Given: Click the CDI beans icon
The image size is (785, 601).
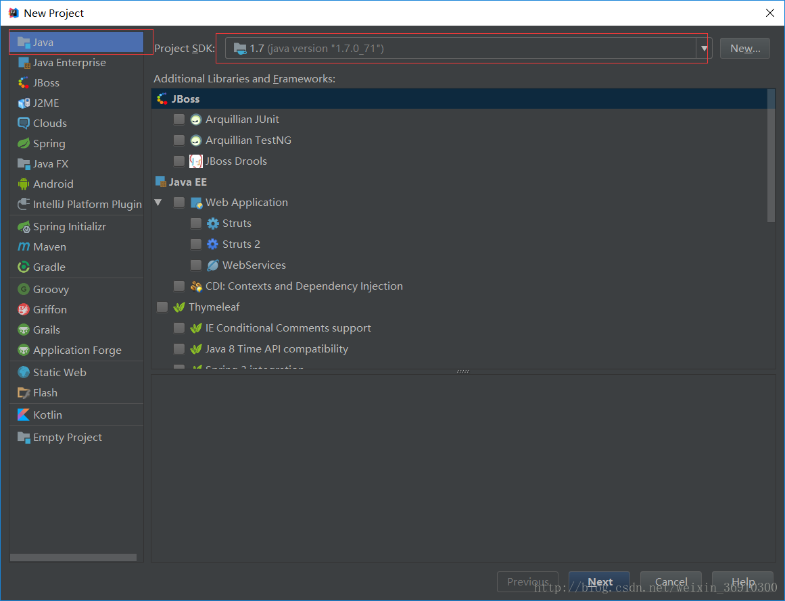Looking at the screenshot, I should click(x=196, y=286).
